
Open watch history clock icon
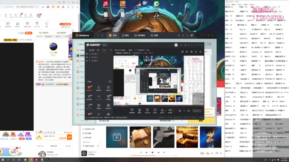[6, 15]
